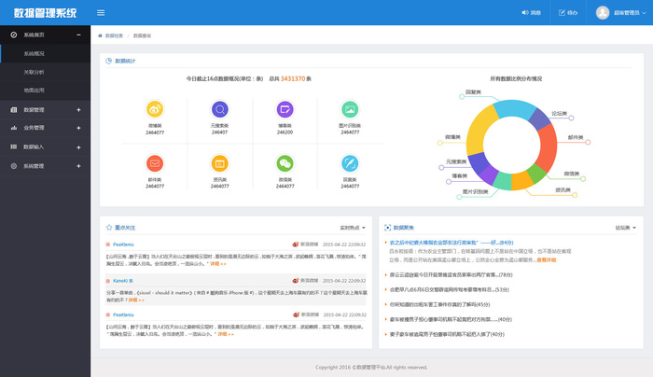Click 数据查询 breadcrumb item
The height and width of the screenshot is (377, 653).
coord(142,35)
